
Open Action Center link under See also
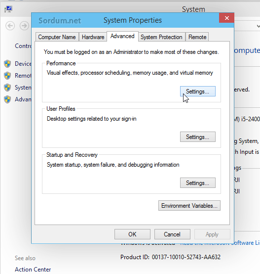(33, 269)
